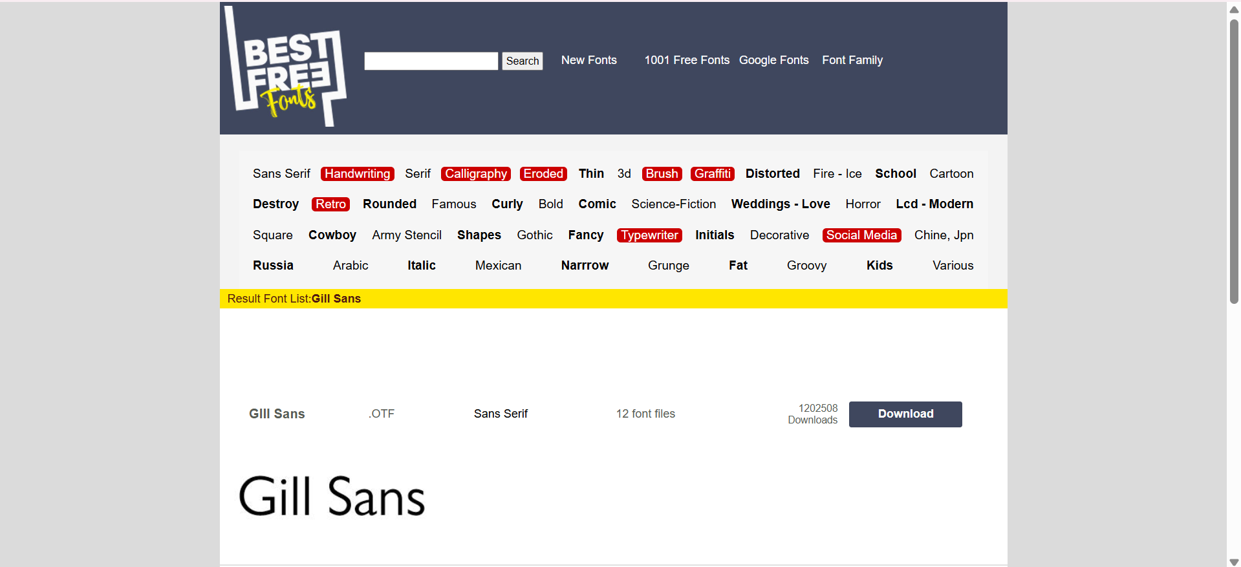Select the Sans Serif category
The height and width of the screenshot is (567, 1241).
pyautogui.click(x=281, y=174)
